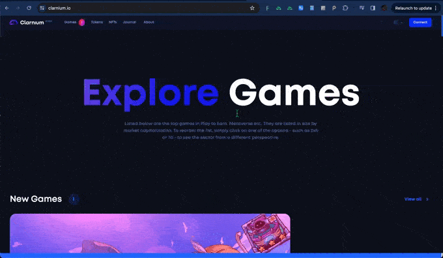Open the browser side panel icon
The height and width of the screenshot is (258, 443).
[373, 8]
